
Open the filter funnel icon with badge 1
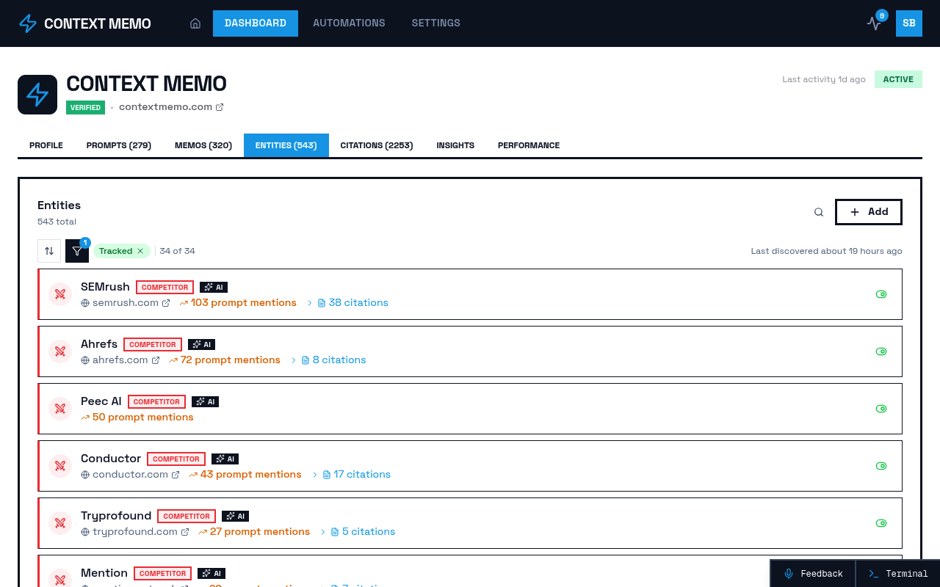pos(76,250)
